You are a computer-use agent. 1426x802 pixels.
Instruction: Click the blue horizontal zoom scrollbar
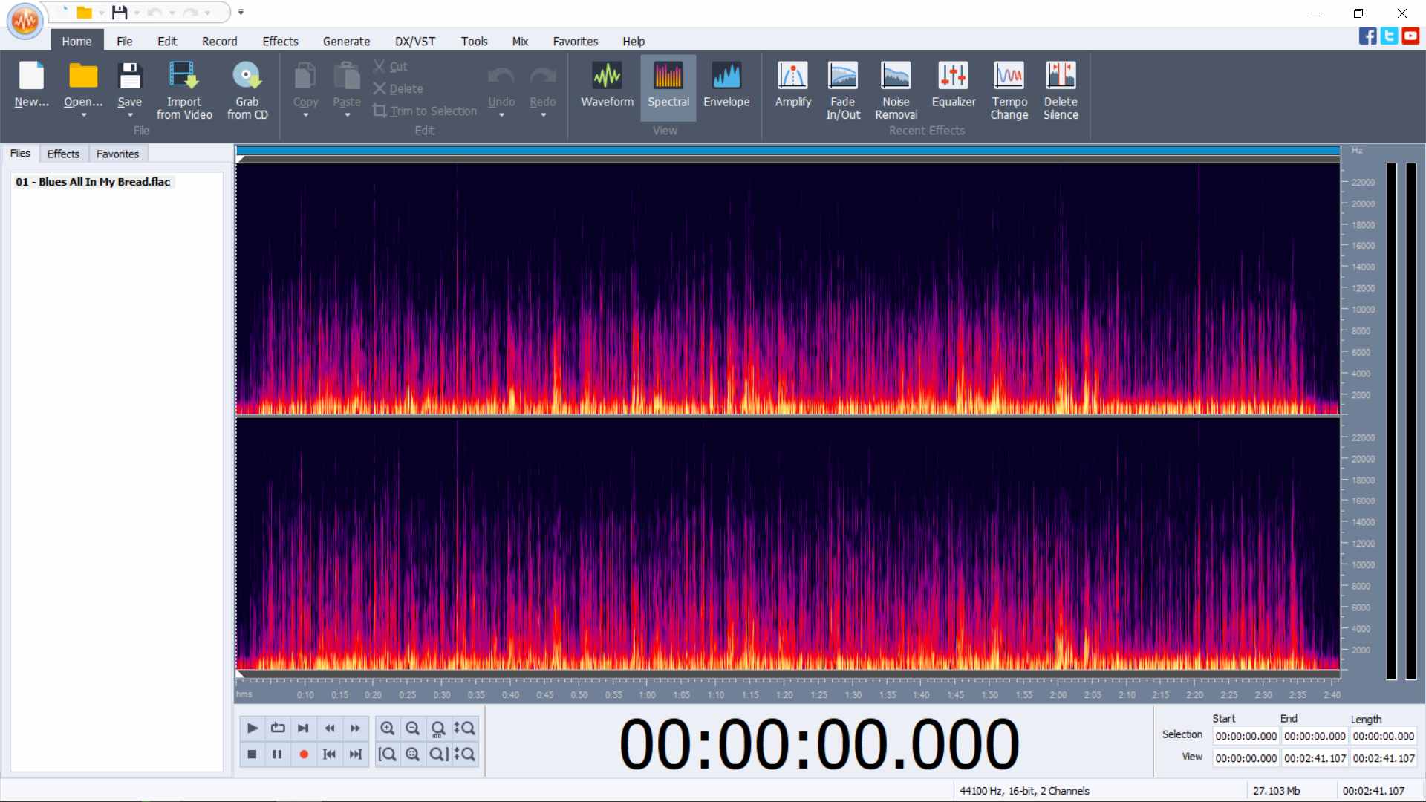[788, 151]
